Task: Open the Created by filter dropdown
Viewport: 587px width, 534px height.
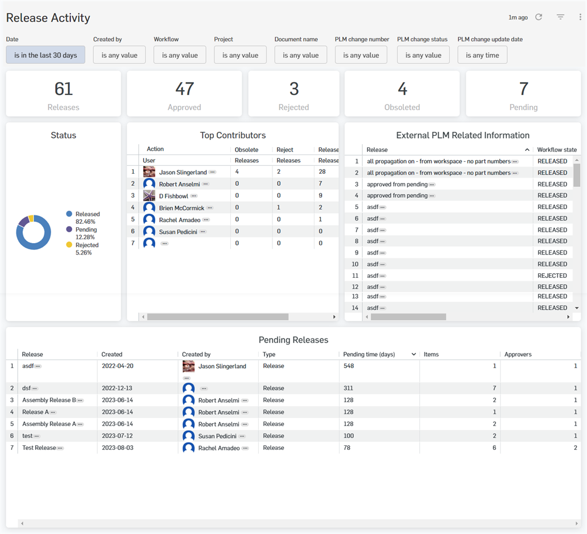Action: pyautogui.click(x=119, y=55)
